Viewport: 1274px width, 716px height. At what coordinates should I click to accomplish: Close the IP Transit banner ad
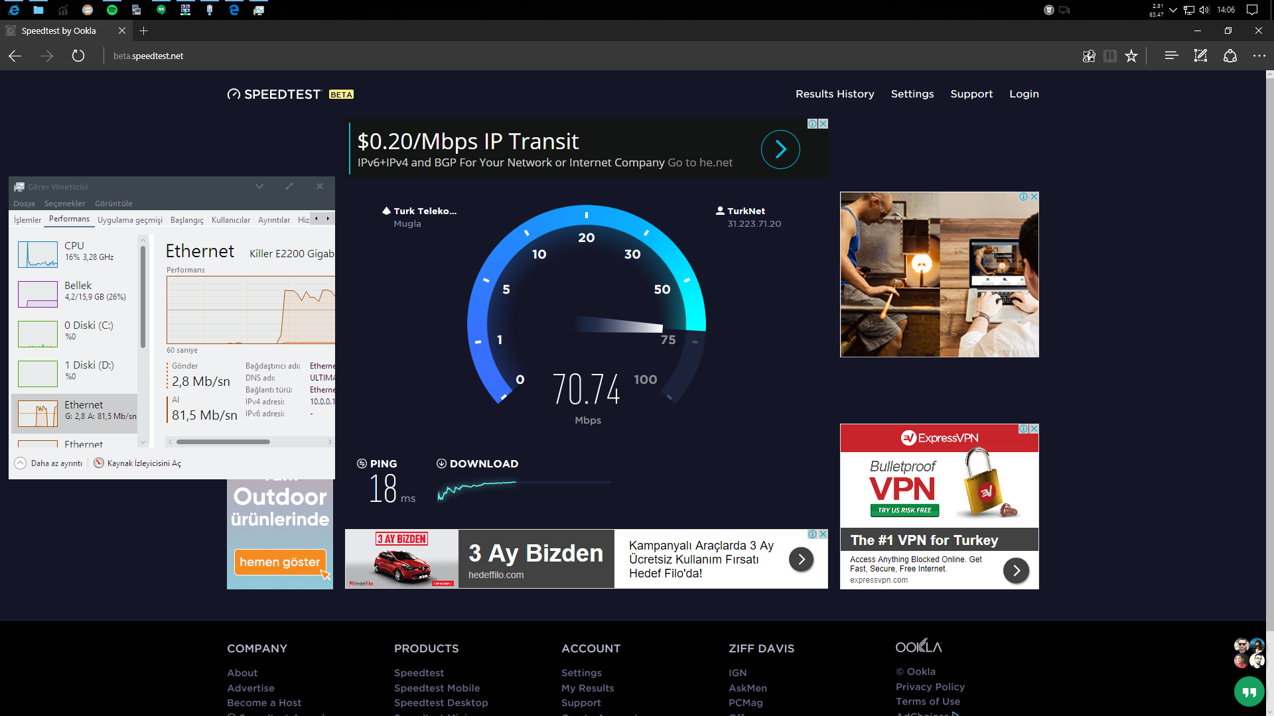click(x=823, y=124)
